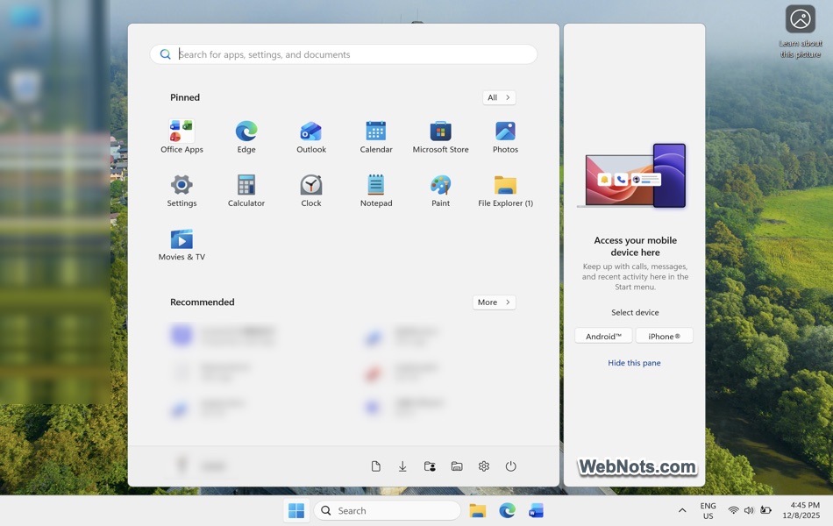
Task: Launch Notepad
Action: tap(376, 190)
